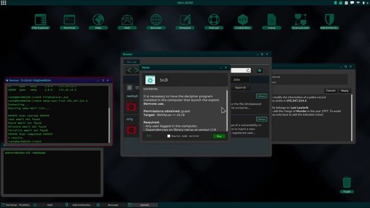Click the victim IP 195.247.214.5 in mail
Image resolution: width=370 pixels, height=208 pixels.
[296, 101]
